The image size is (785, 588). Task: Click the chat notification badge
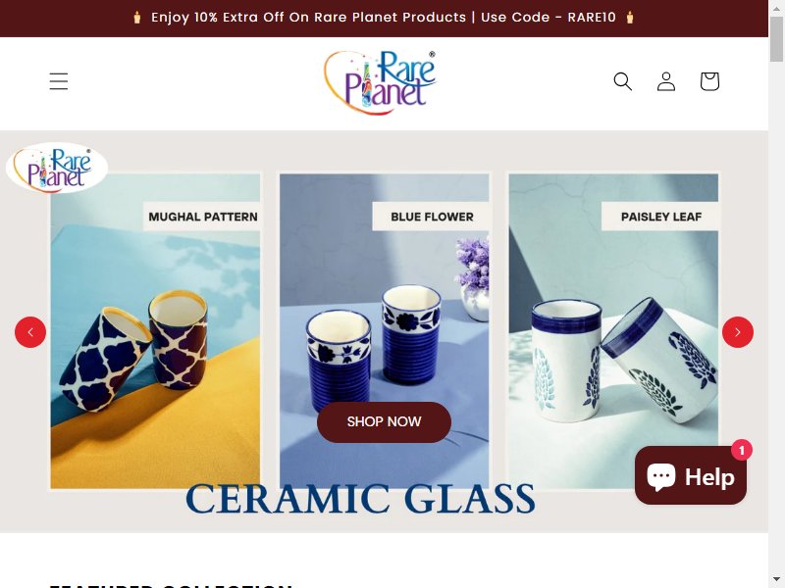(x=742, y=450)
